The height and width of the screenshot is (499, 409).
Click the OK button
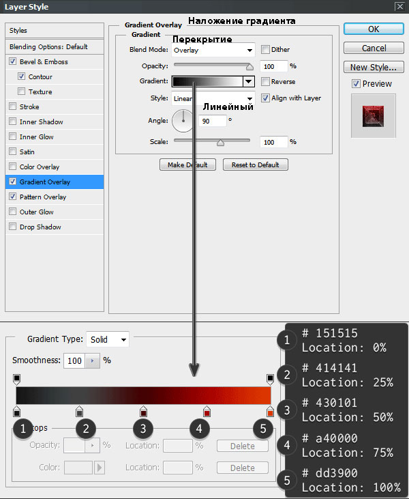click(x=374, y=29)
